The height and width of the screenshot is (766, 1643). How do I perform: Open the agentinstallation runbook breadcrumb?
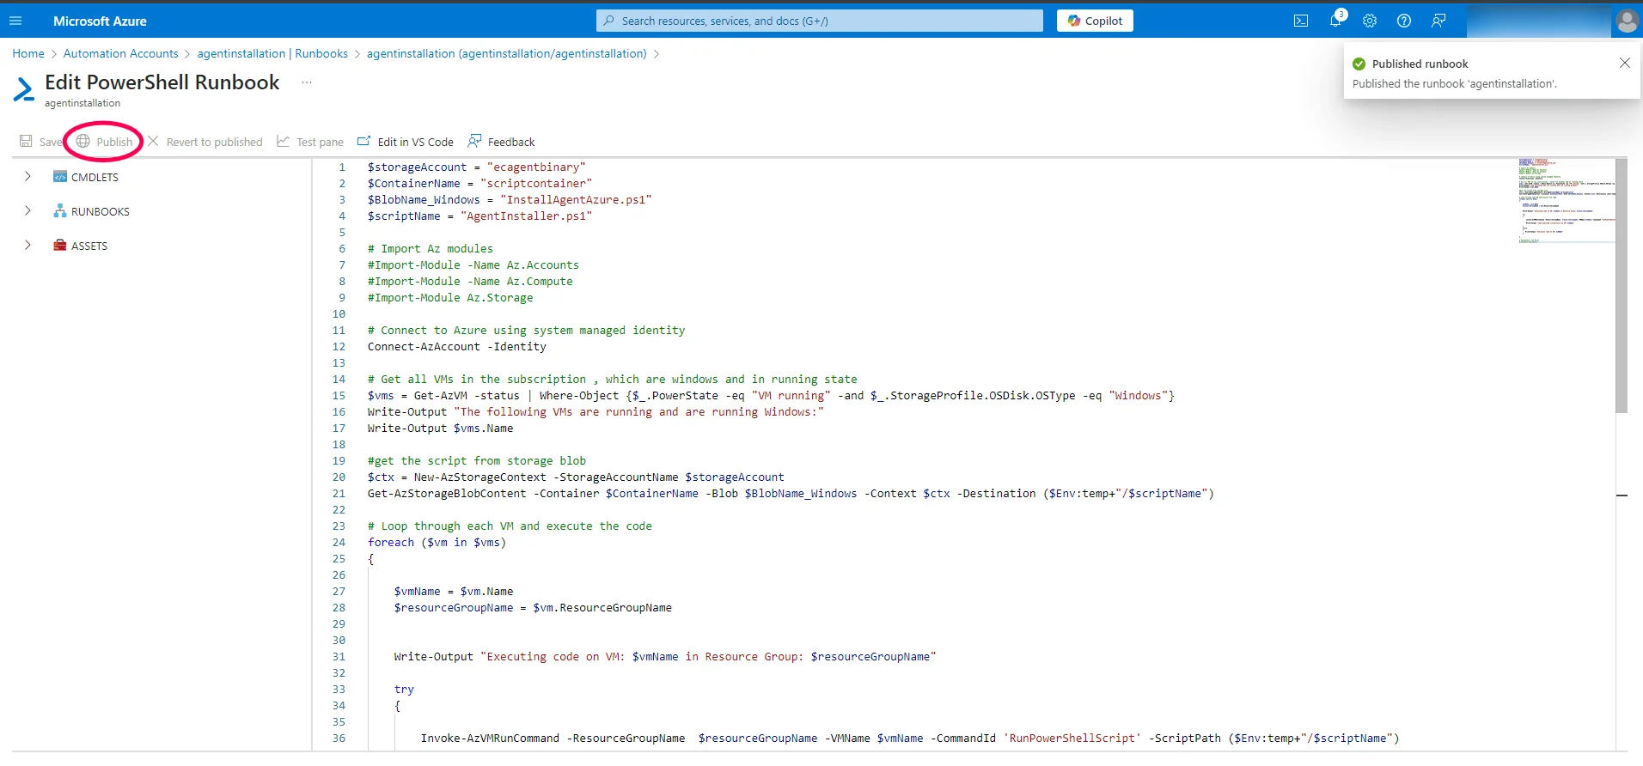(507, 53)
